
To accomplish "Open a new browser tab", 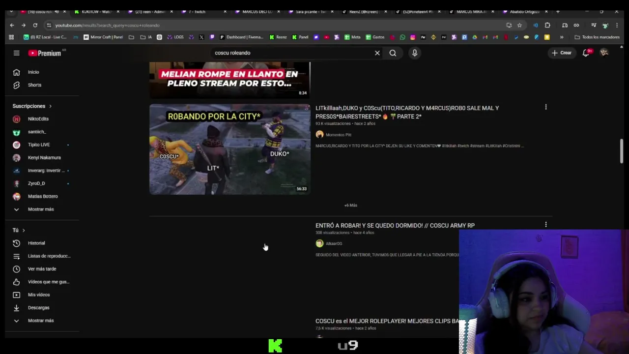I will (x=558, y=11).
